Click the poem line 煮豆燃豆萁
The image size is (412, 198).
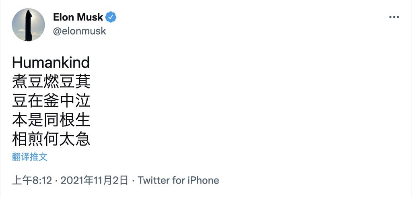[51, 82]
